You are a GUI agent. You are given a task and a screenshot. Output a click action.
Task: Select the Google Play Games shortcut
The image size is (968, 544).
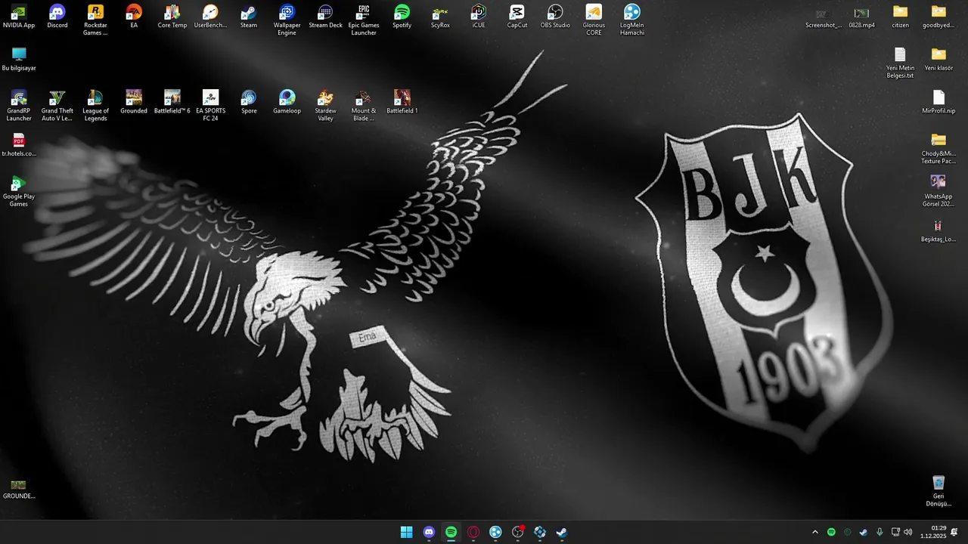(19, 191)
